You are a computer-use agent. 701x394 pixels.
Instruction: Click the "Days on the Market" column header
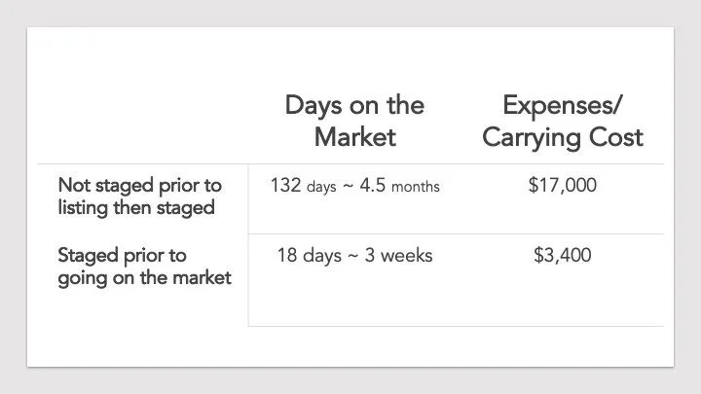tap(354, 121)
